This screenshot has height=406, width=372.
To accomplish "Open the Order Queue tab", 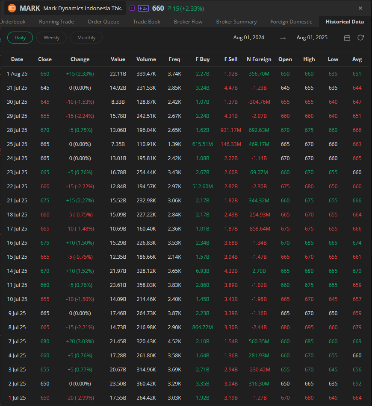I will point(103,22).
